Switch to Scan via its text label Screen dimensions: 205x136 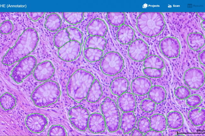pos(176,6)
